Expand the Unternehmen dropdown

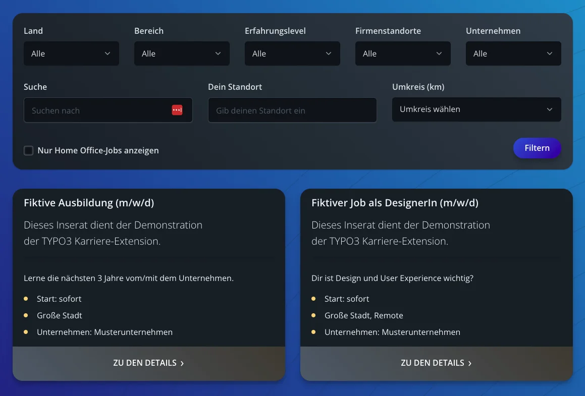click(513, 53)
